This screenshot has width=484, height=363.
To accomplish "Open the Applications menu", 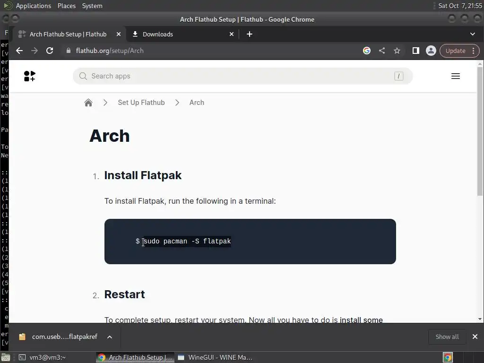I will click(x=34, y=6).
